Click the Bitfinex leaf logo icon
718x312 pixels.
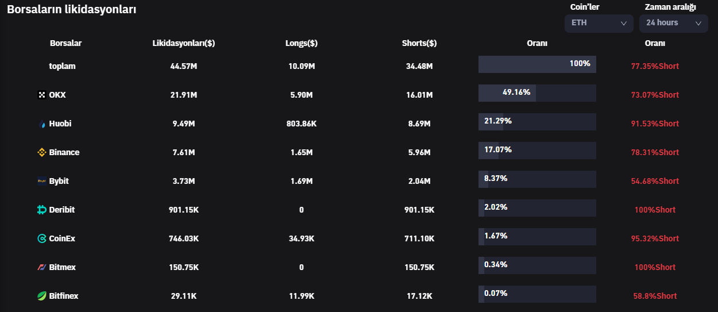click(x=41, y=296)
